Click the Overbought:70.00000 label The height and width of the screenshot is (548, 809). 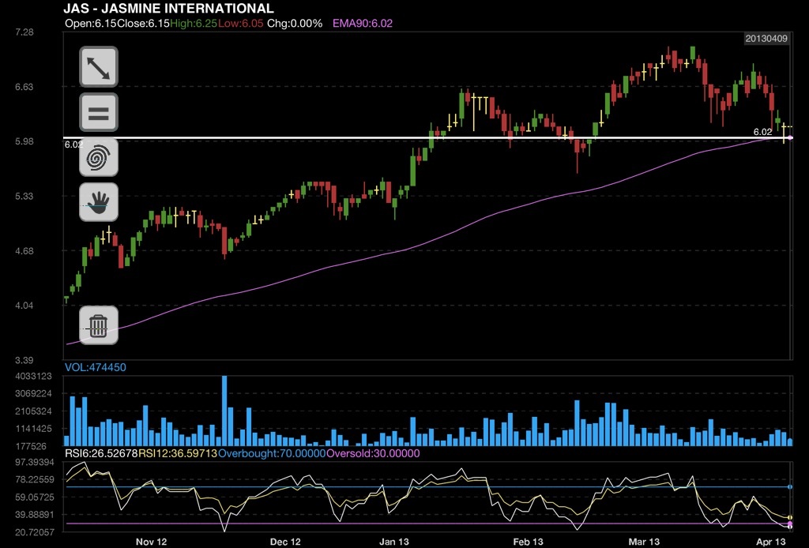(272, 454)
